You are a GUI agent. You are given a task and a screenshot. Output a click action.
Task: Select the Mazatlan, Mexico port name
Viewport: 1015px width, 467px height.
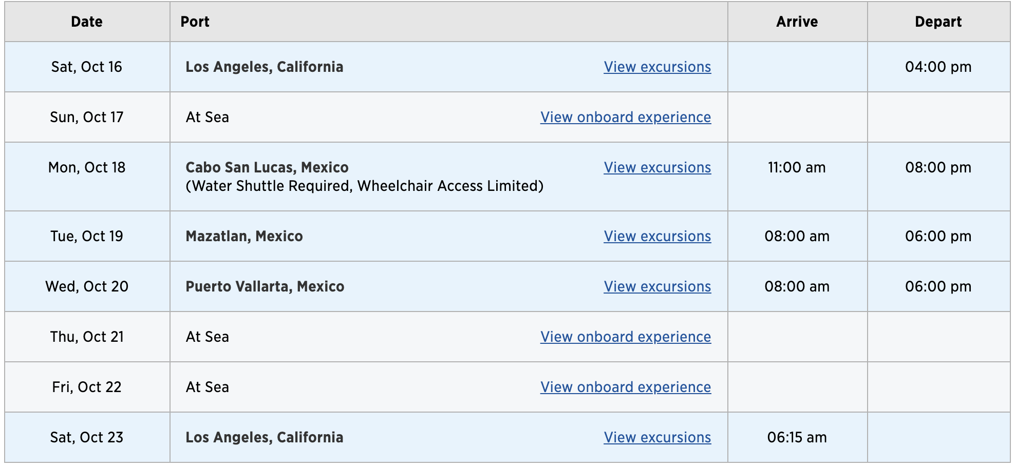[244, 236]
